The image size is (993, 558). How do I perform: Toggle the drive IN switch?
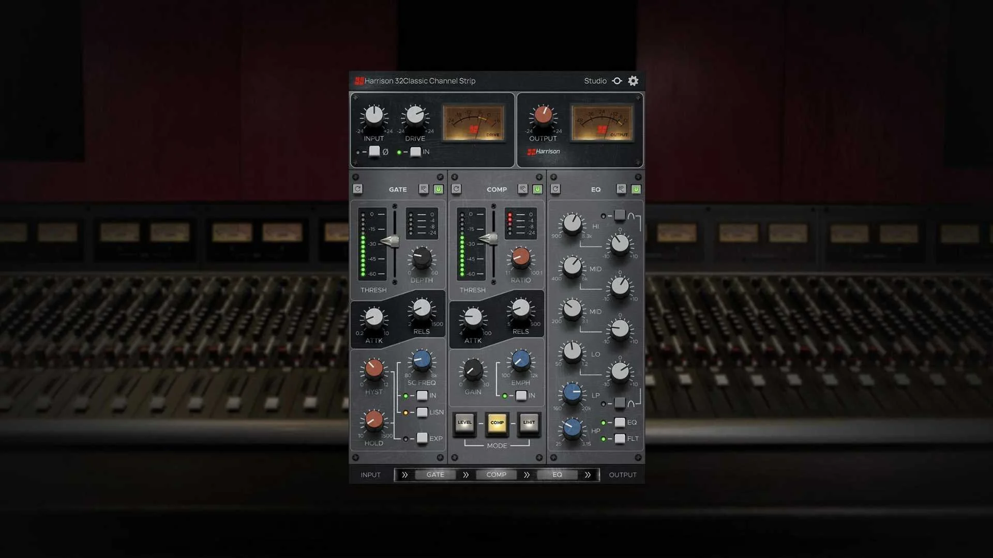415,152
